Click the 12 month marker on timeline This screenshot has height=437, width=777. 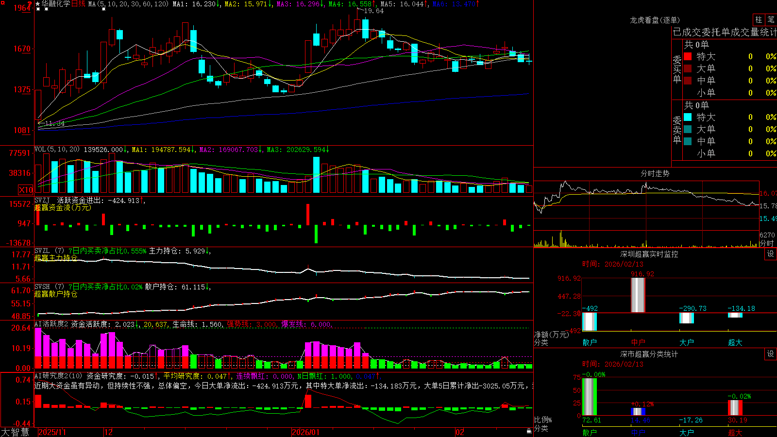click(108, 432)
